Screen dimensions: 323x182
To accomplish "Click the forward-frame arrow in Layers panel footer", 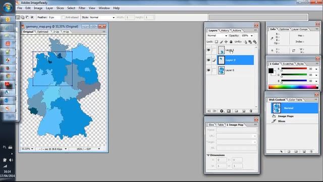I will point(215,111).
